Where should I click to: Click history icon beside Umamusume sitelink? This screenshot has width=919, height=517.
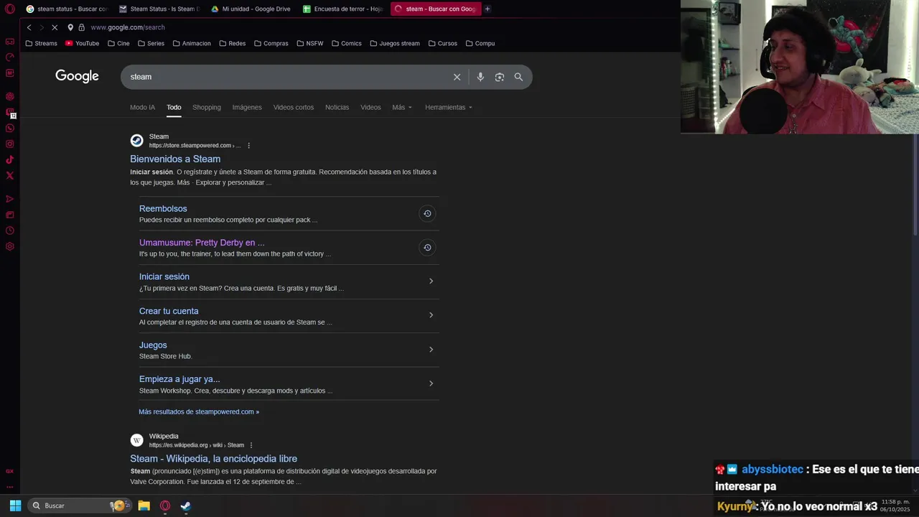[427, 248]
